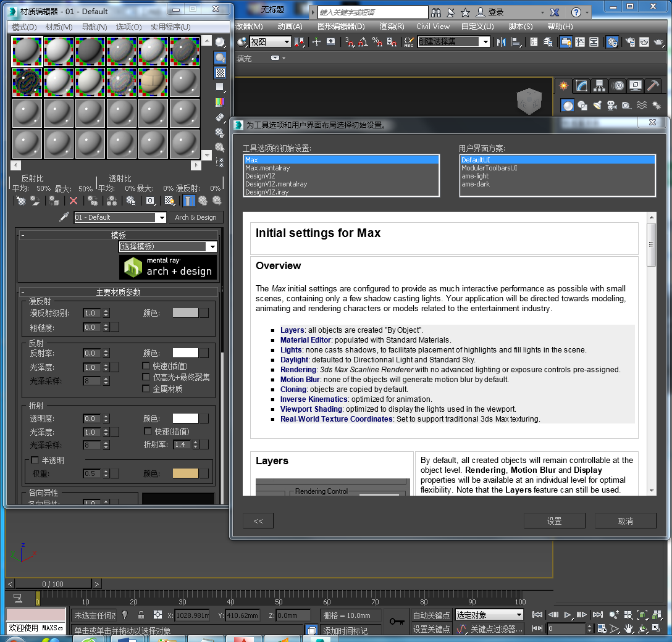This screenshot has height=642, width=672.
Task: Click diffuse color swatch
Action: [x=185, y=312]
